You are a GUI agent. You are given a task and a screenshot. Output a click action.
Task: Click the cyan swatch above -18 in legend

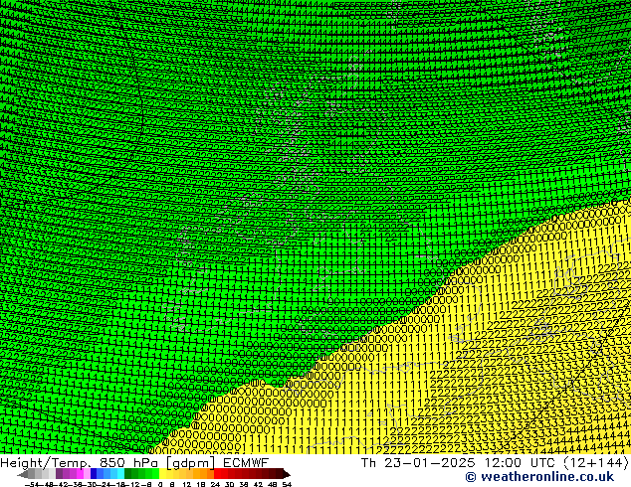pyautogui.click(x=120, y=473)
